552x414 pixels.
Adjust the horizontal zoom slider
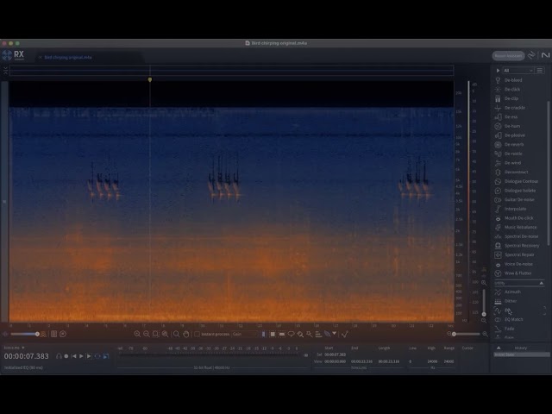pos(467,334)
